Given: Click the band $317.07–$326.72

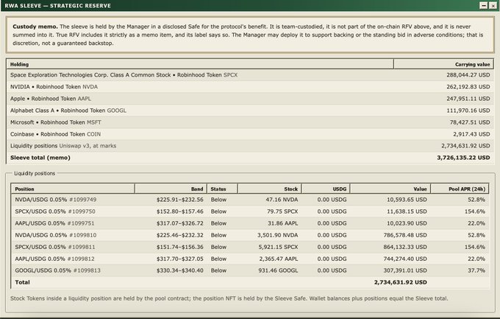Looking at the screenshot, I should 180,223.
